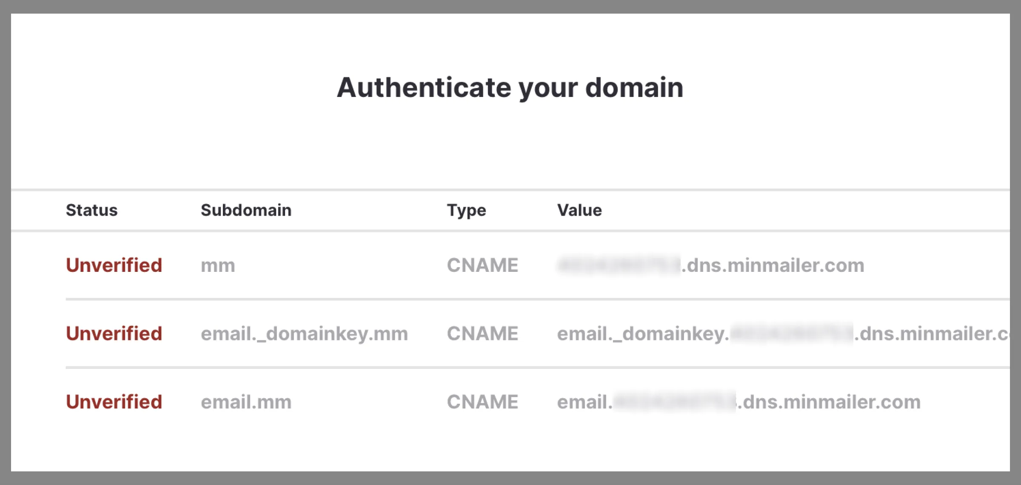1021x485 pixels.
Task: Click CNAME in the third table row
Action: coord(482,402)
